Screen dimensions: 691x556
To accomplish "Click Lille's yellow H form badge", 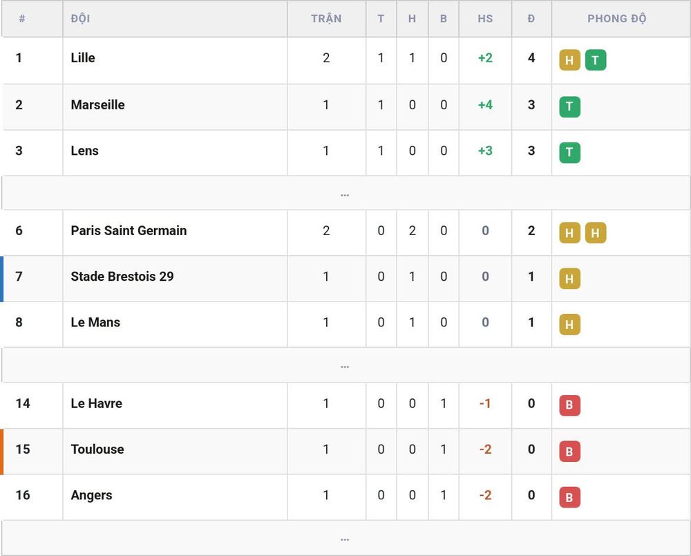I will point(569,60).
